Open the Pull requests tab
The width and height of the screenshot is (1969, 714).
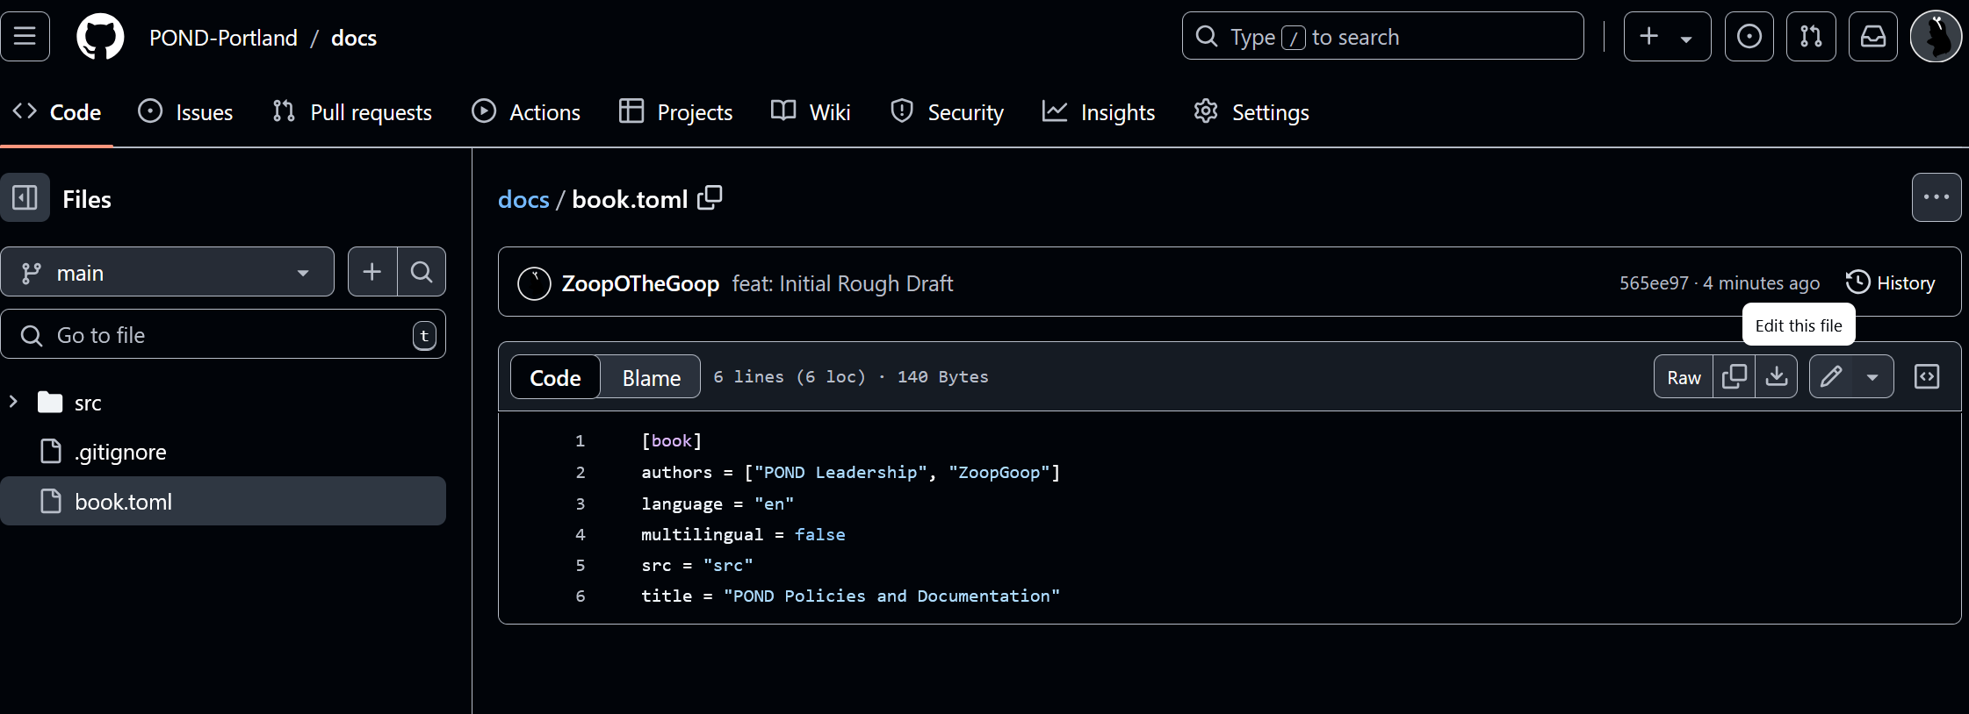352,112
